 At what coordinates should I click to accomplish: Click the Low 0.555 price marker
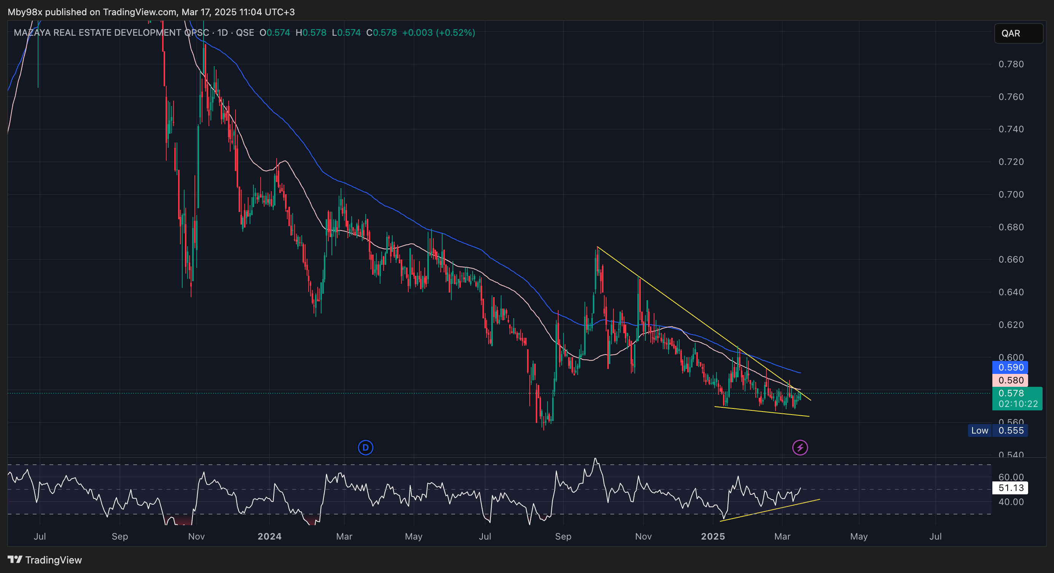point(998,431)
